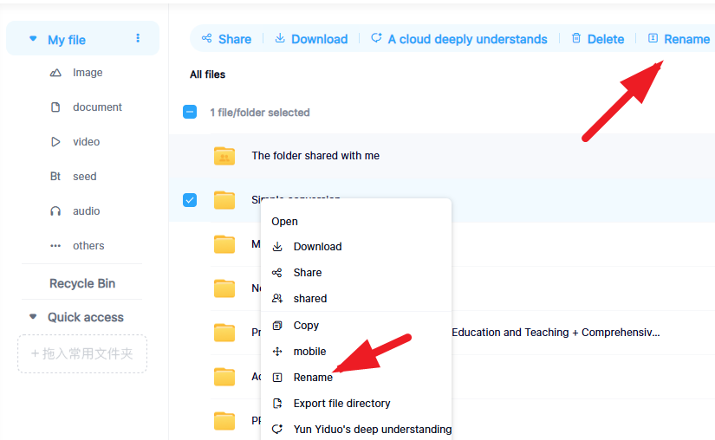The height and width of the screenshot is (440, 715).
Task: Open the Bt seed category
Action: pyautogui.click(x=84, y=177)
